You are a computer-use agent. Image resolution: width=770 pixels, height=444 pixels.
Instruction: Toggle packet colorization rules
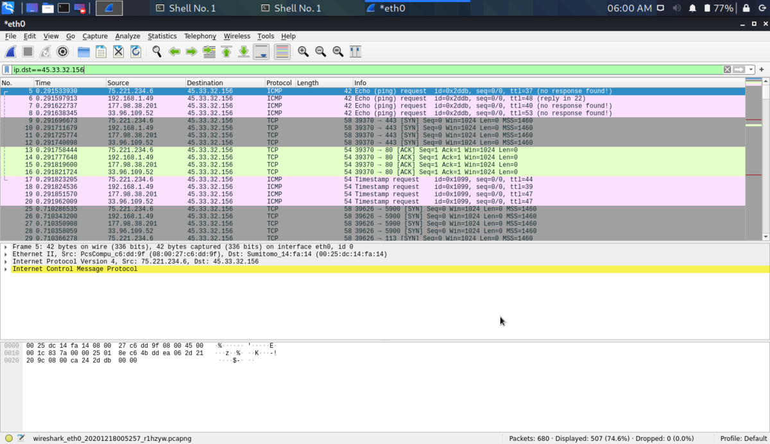282,52
